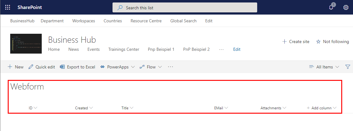Open the app launcher waffle icon

8,7
